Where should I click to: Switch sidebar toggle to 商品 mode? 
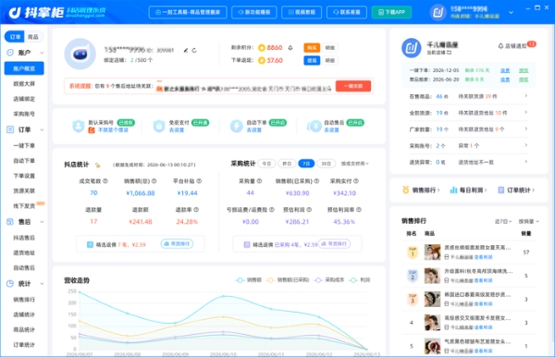coord(33,37)
